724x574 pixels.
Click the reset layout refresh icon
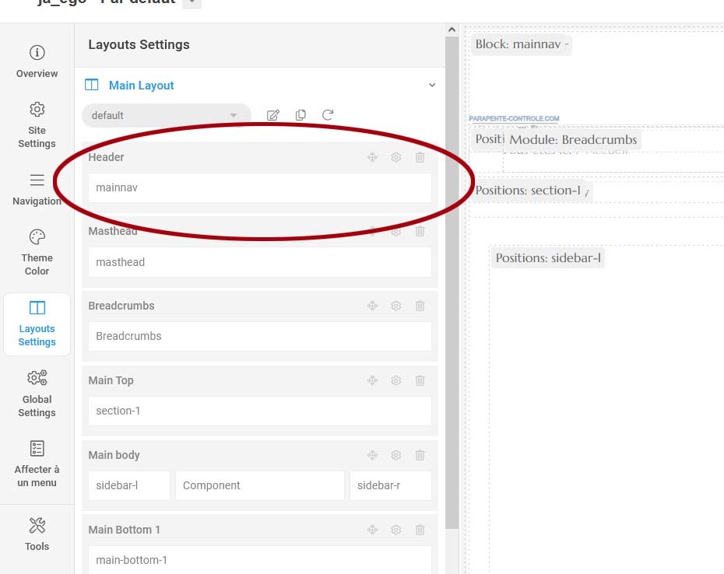328,115
